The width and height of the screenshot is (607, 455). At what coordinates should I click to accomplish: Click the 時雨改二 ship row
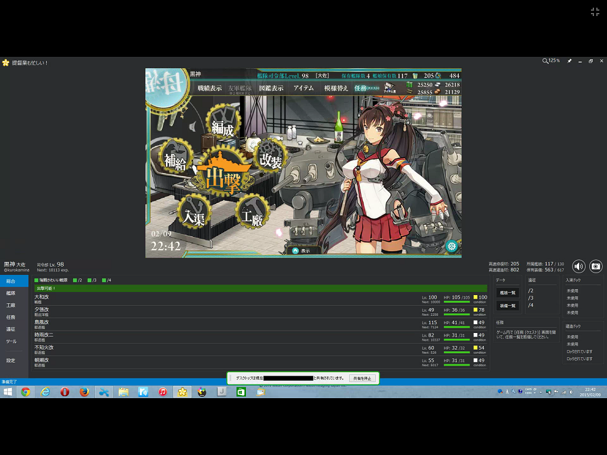coord(261,337)
